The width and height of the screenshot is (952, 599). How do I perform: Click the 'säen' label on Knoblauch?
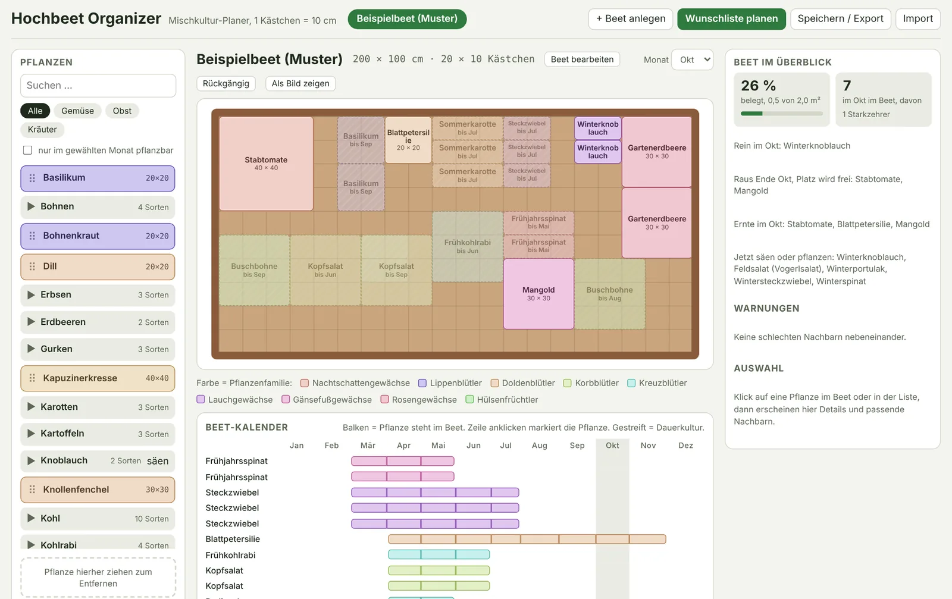[x=158, y=461]
